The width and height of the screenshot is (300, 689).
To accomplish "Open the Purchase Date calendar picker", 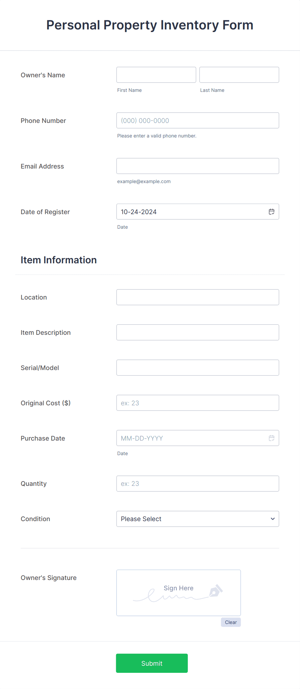I will (271, 438).
